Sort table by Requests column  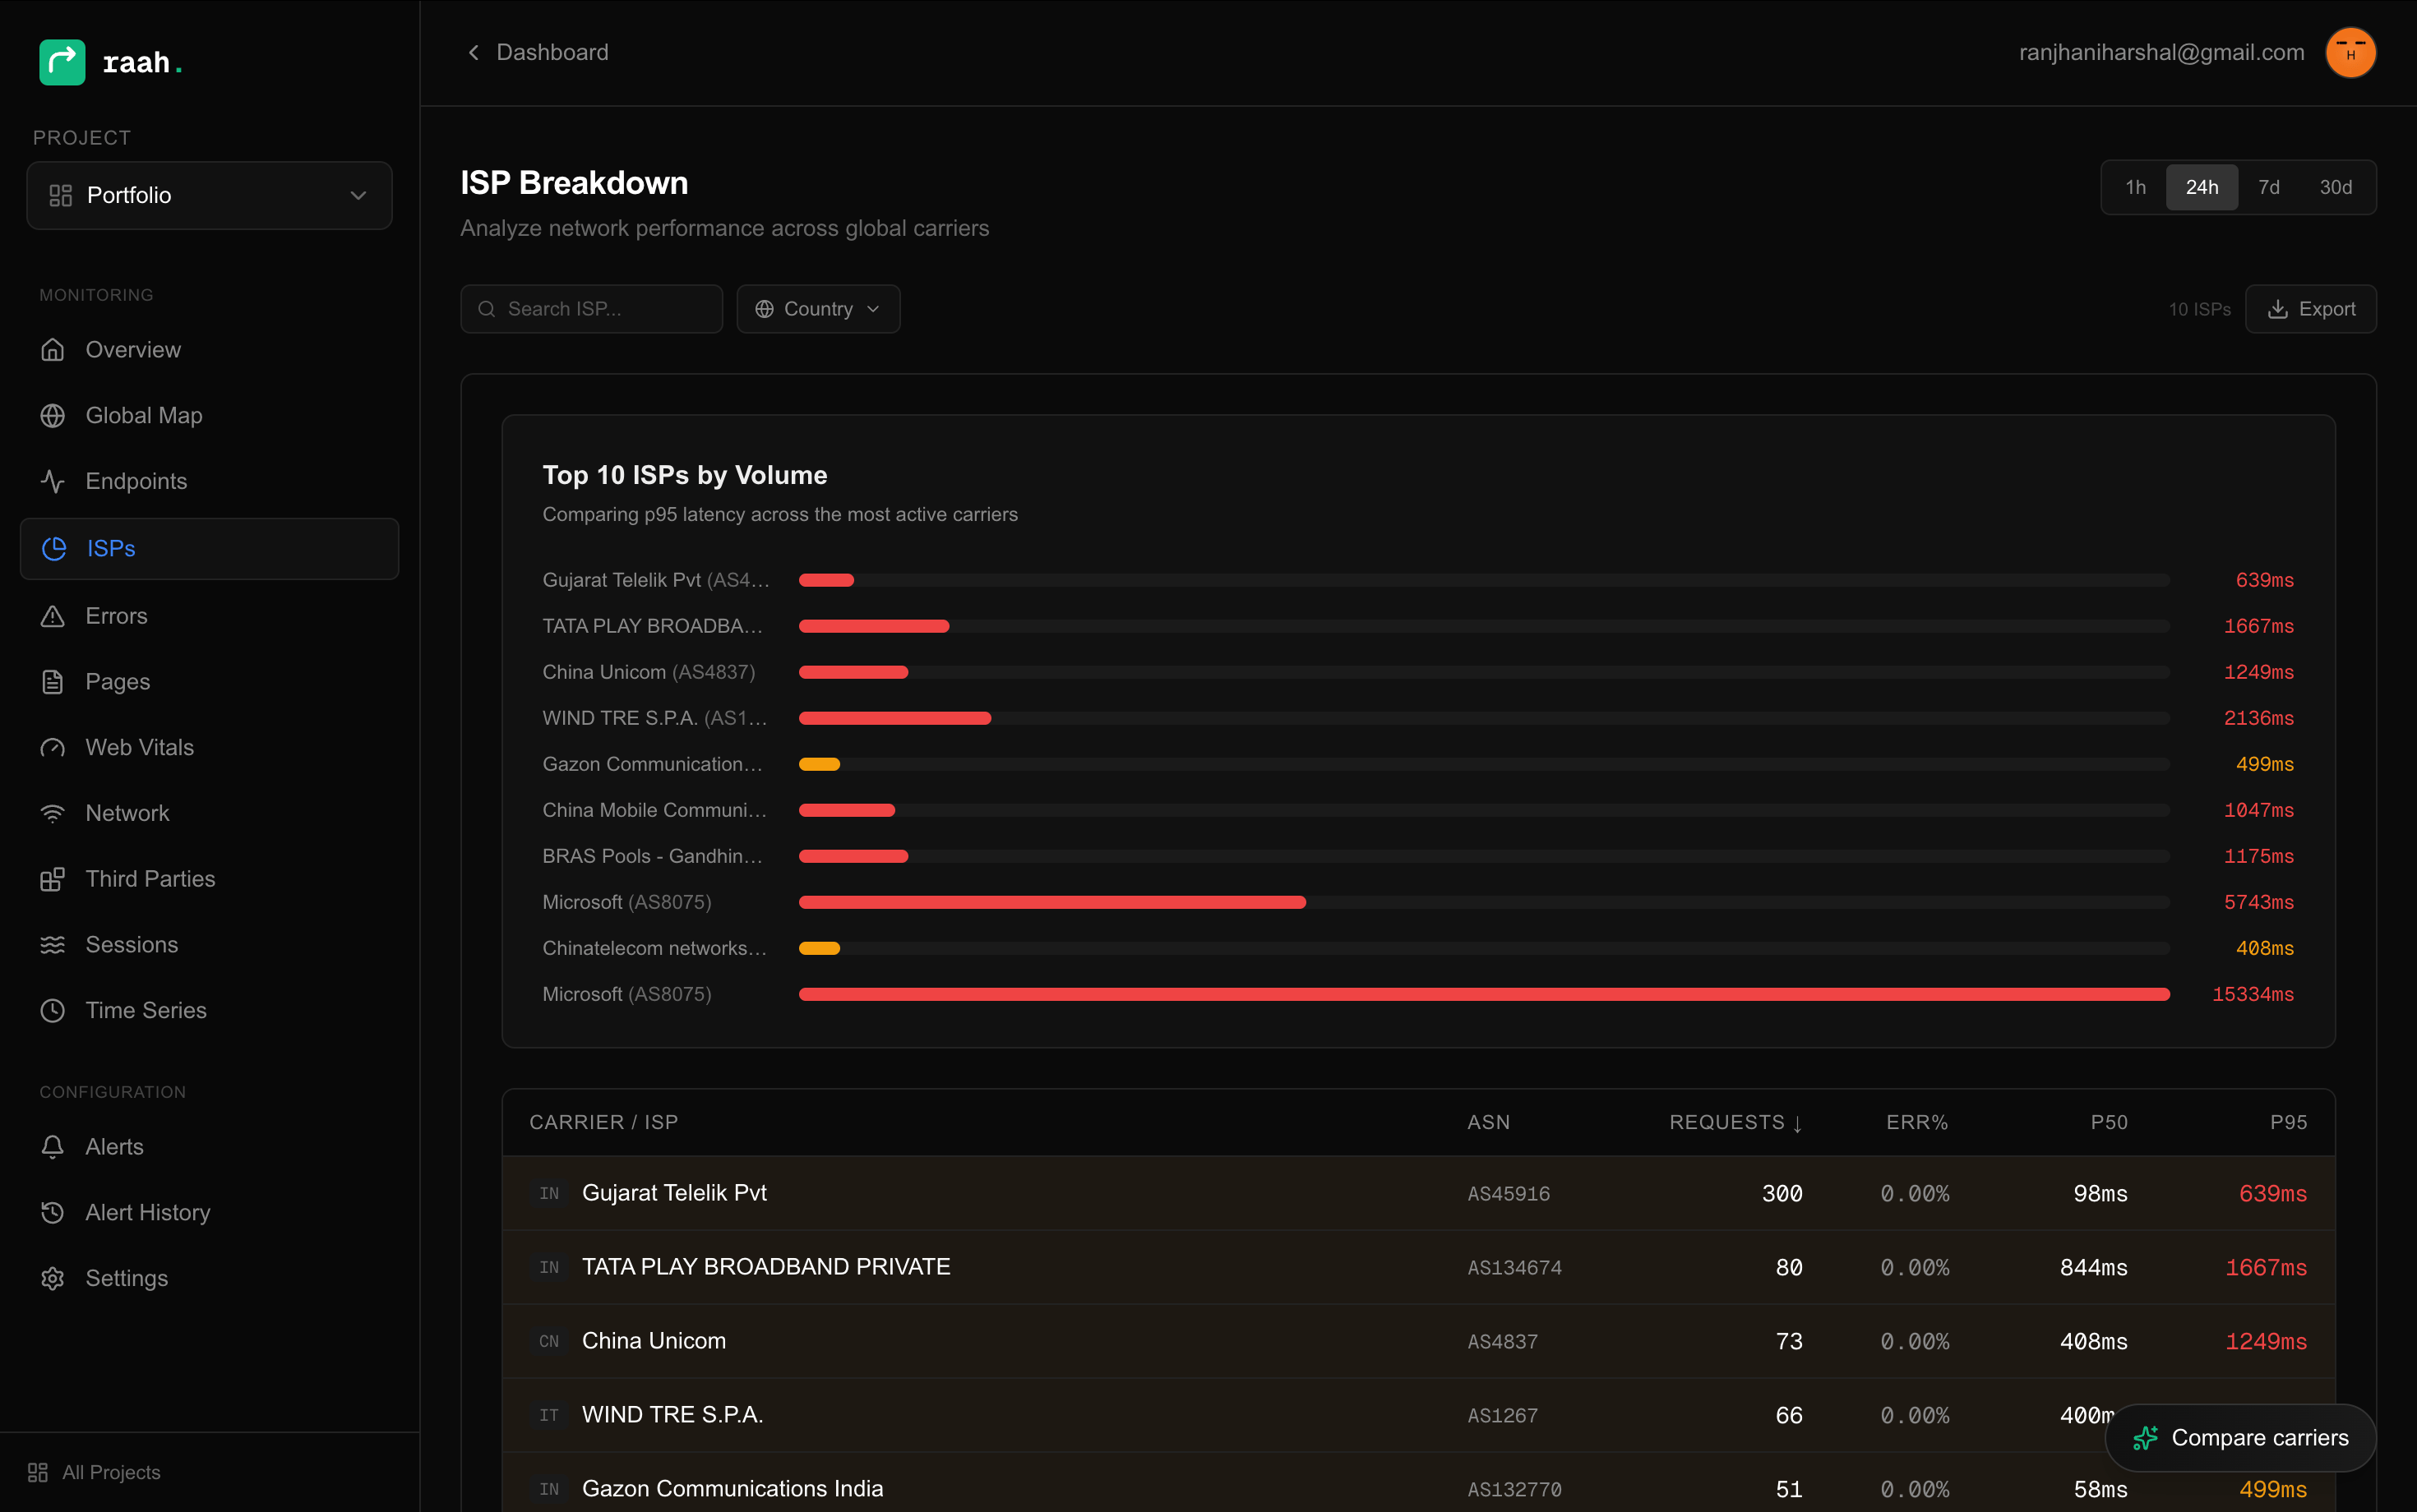(1735, 1122)
